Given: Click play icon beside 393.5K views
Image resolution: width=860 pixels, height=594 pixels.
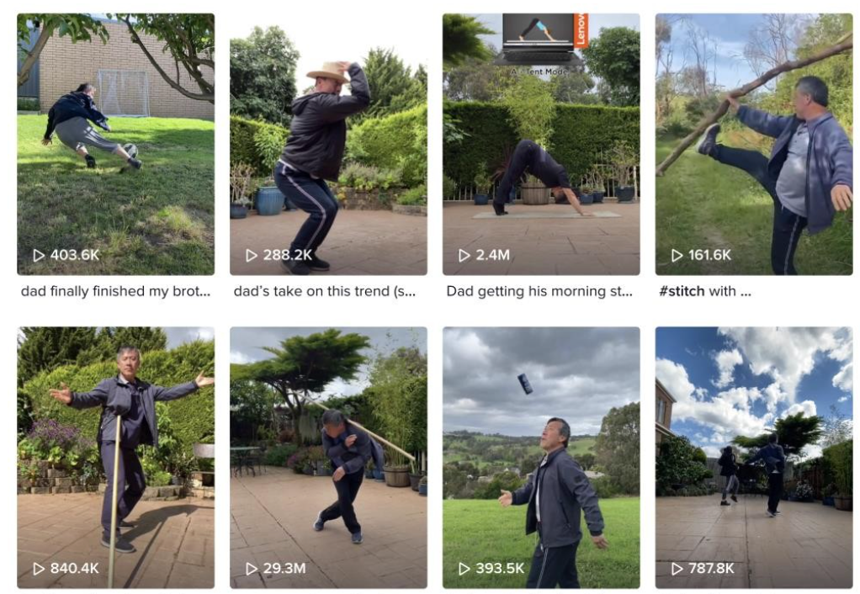Looking at the screenshot, I should pyautogui.click(x=465, y=569).
